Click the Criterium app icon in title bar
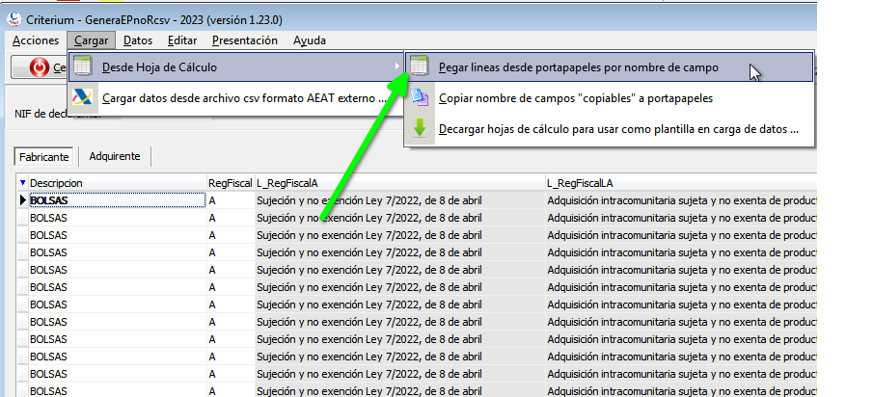This screenshot has height=397, width=873. pos(14,20)
